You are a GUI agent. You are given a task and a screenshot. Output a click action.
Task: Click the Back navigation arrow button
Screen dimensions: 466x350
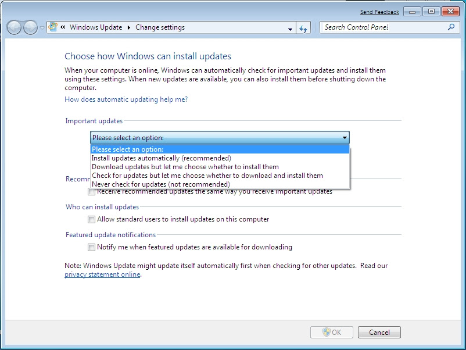[14, 28]
